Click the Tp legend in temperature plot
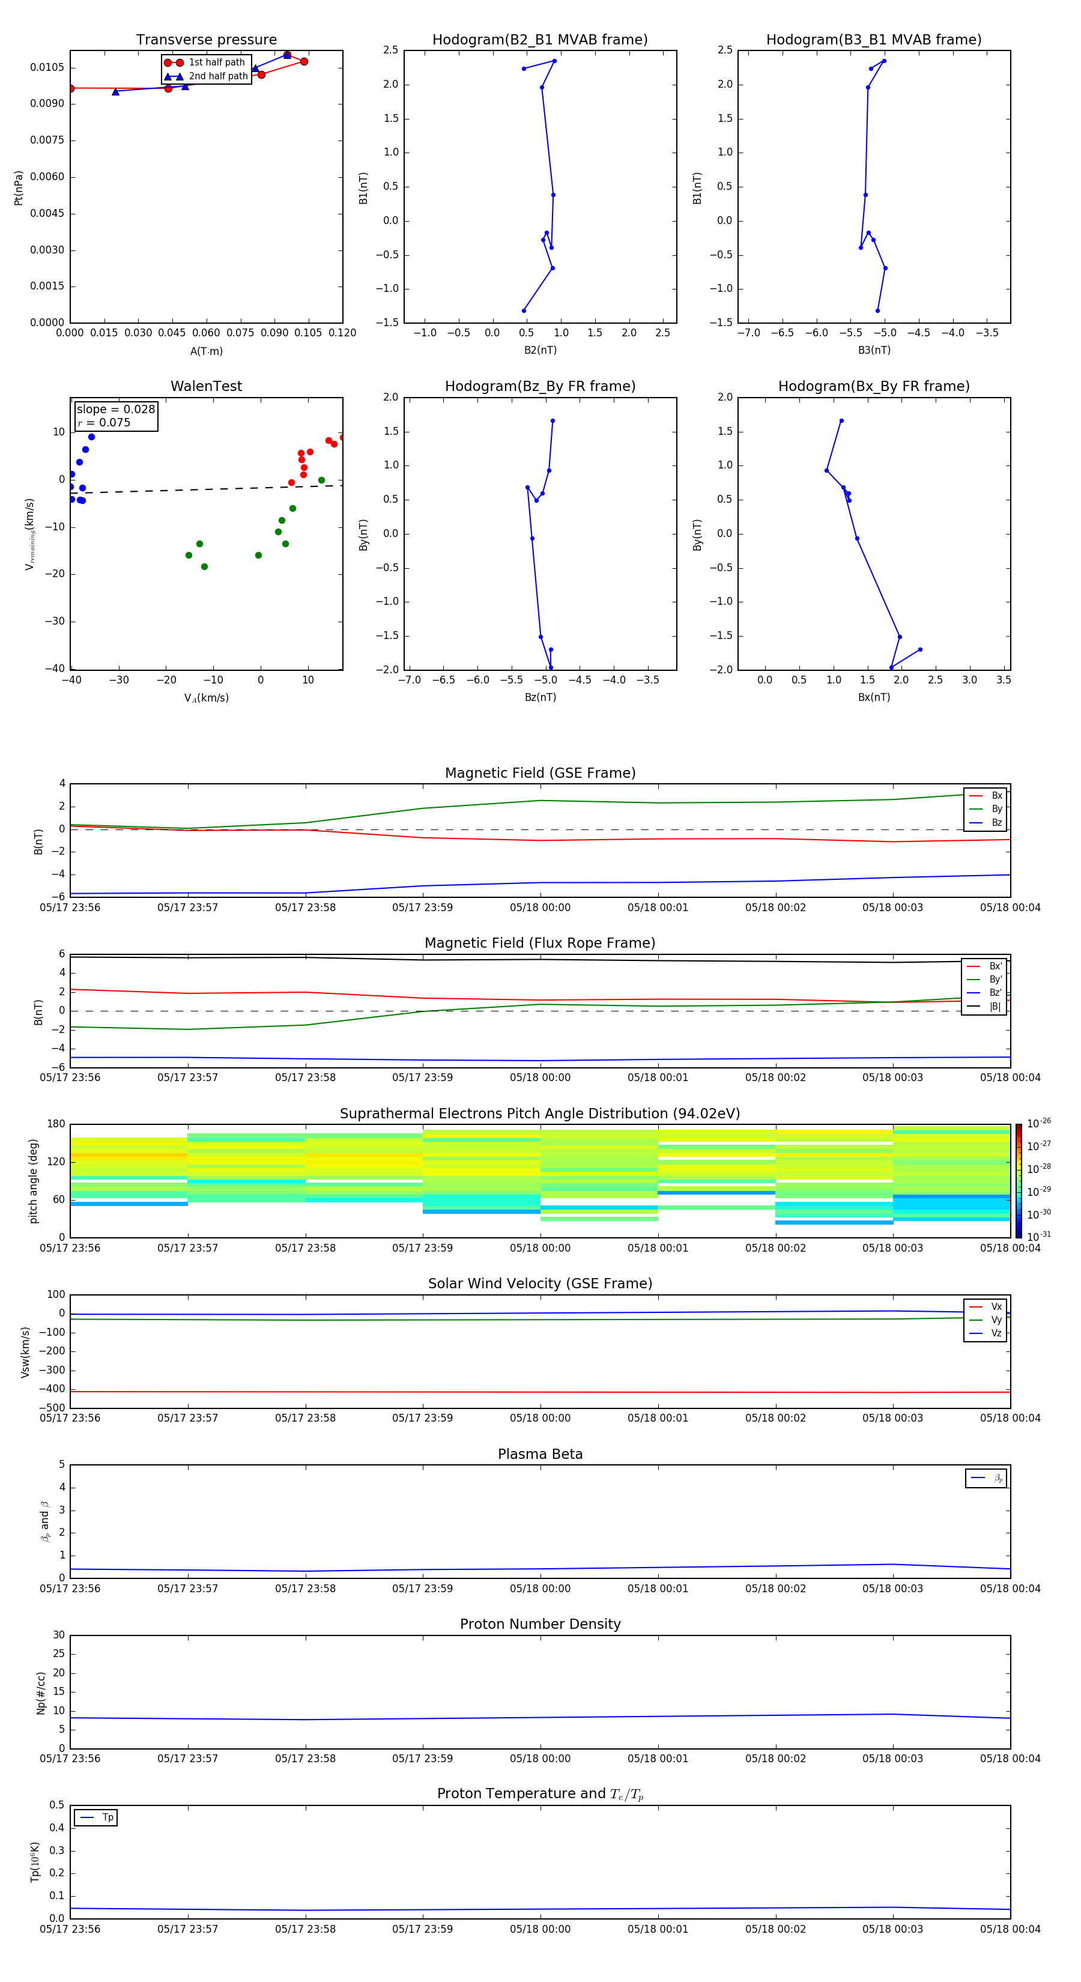1081x1982 pixels. click(95, 1817)
